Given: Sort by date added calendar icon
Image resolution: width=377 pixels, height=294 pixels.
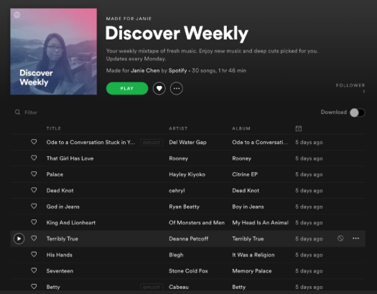Looking at the screenshot, I should point(299,128).
